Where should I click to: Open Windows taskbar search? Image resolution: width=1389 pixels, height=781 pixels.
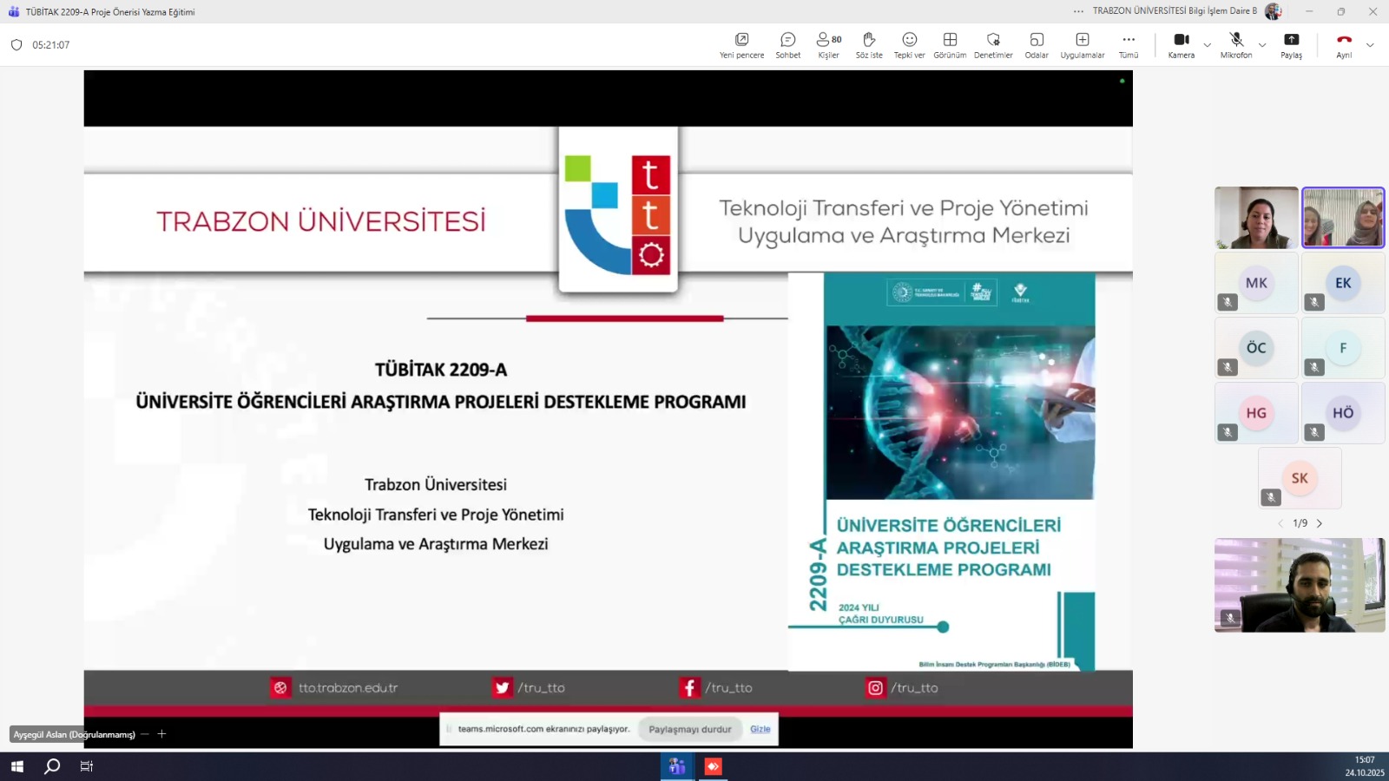[52, 766]
